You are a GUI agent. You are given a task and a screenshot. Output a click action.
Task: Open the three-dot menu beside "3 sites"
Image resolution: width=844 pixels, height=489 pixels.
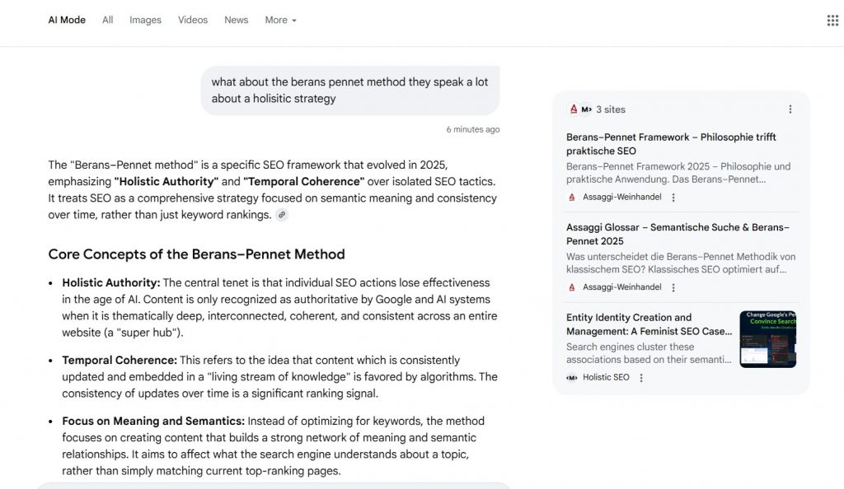point(790,109)
